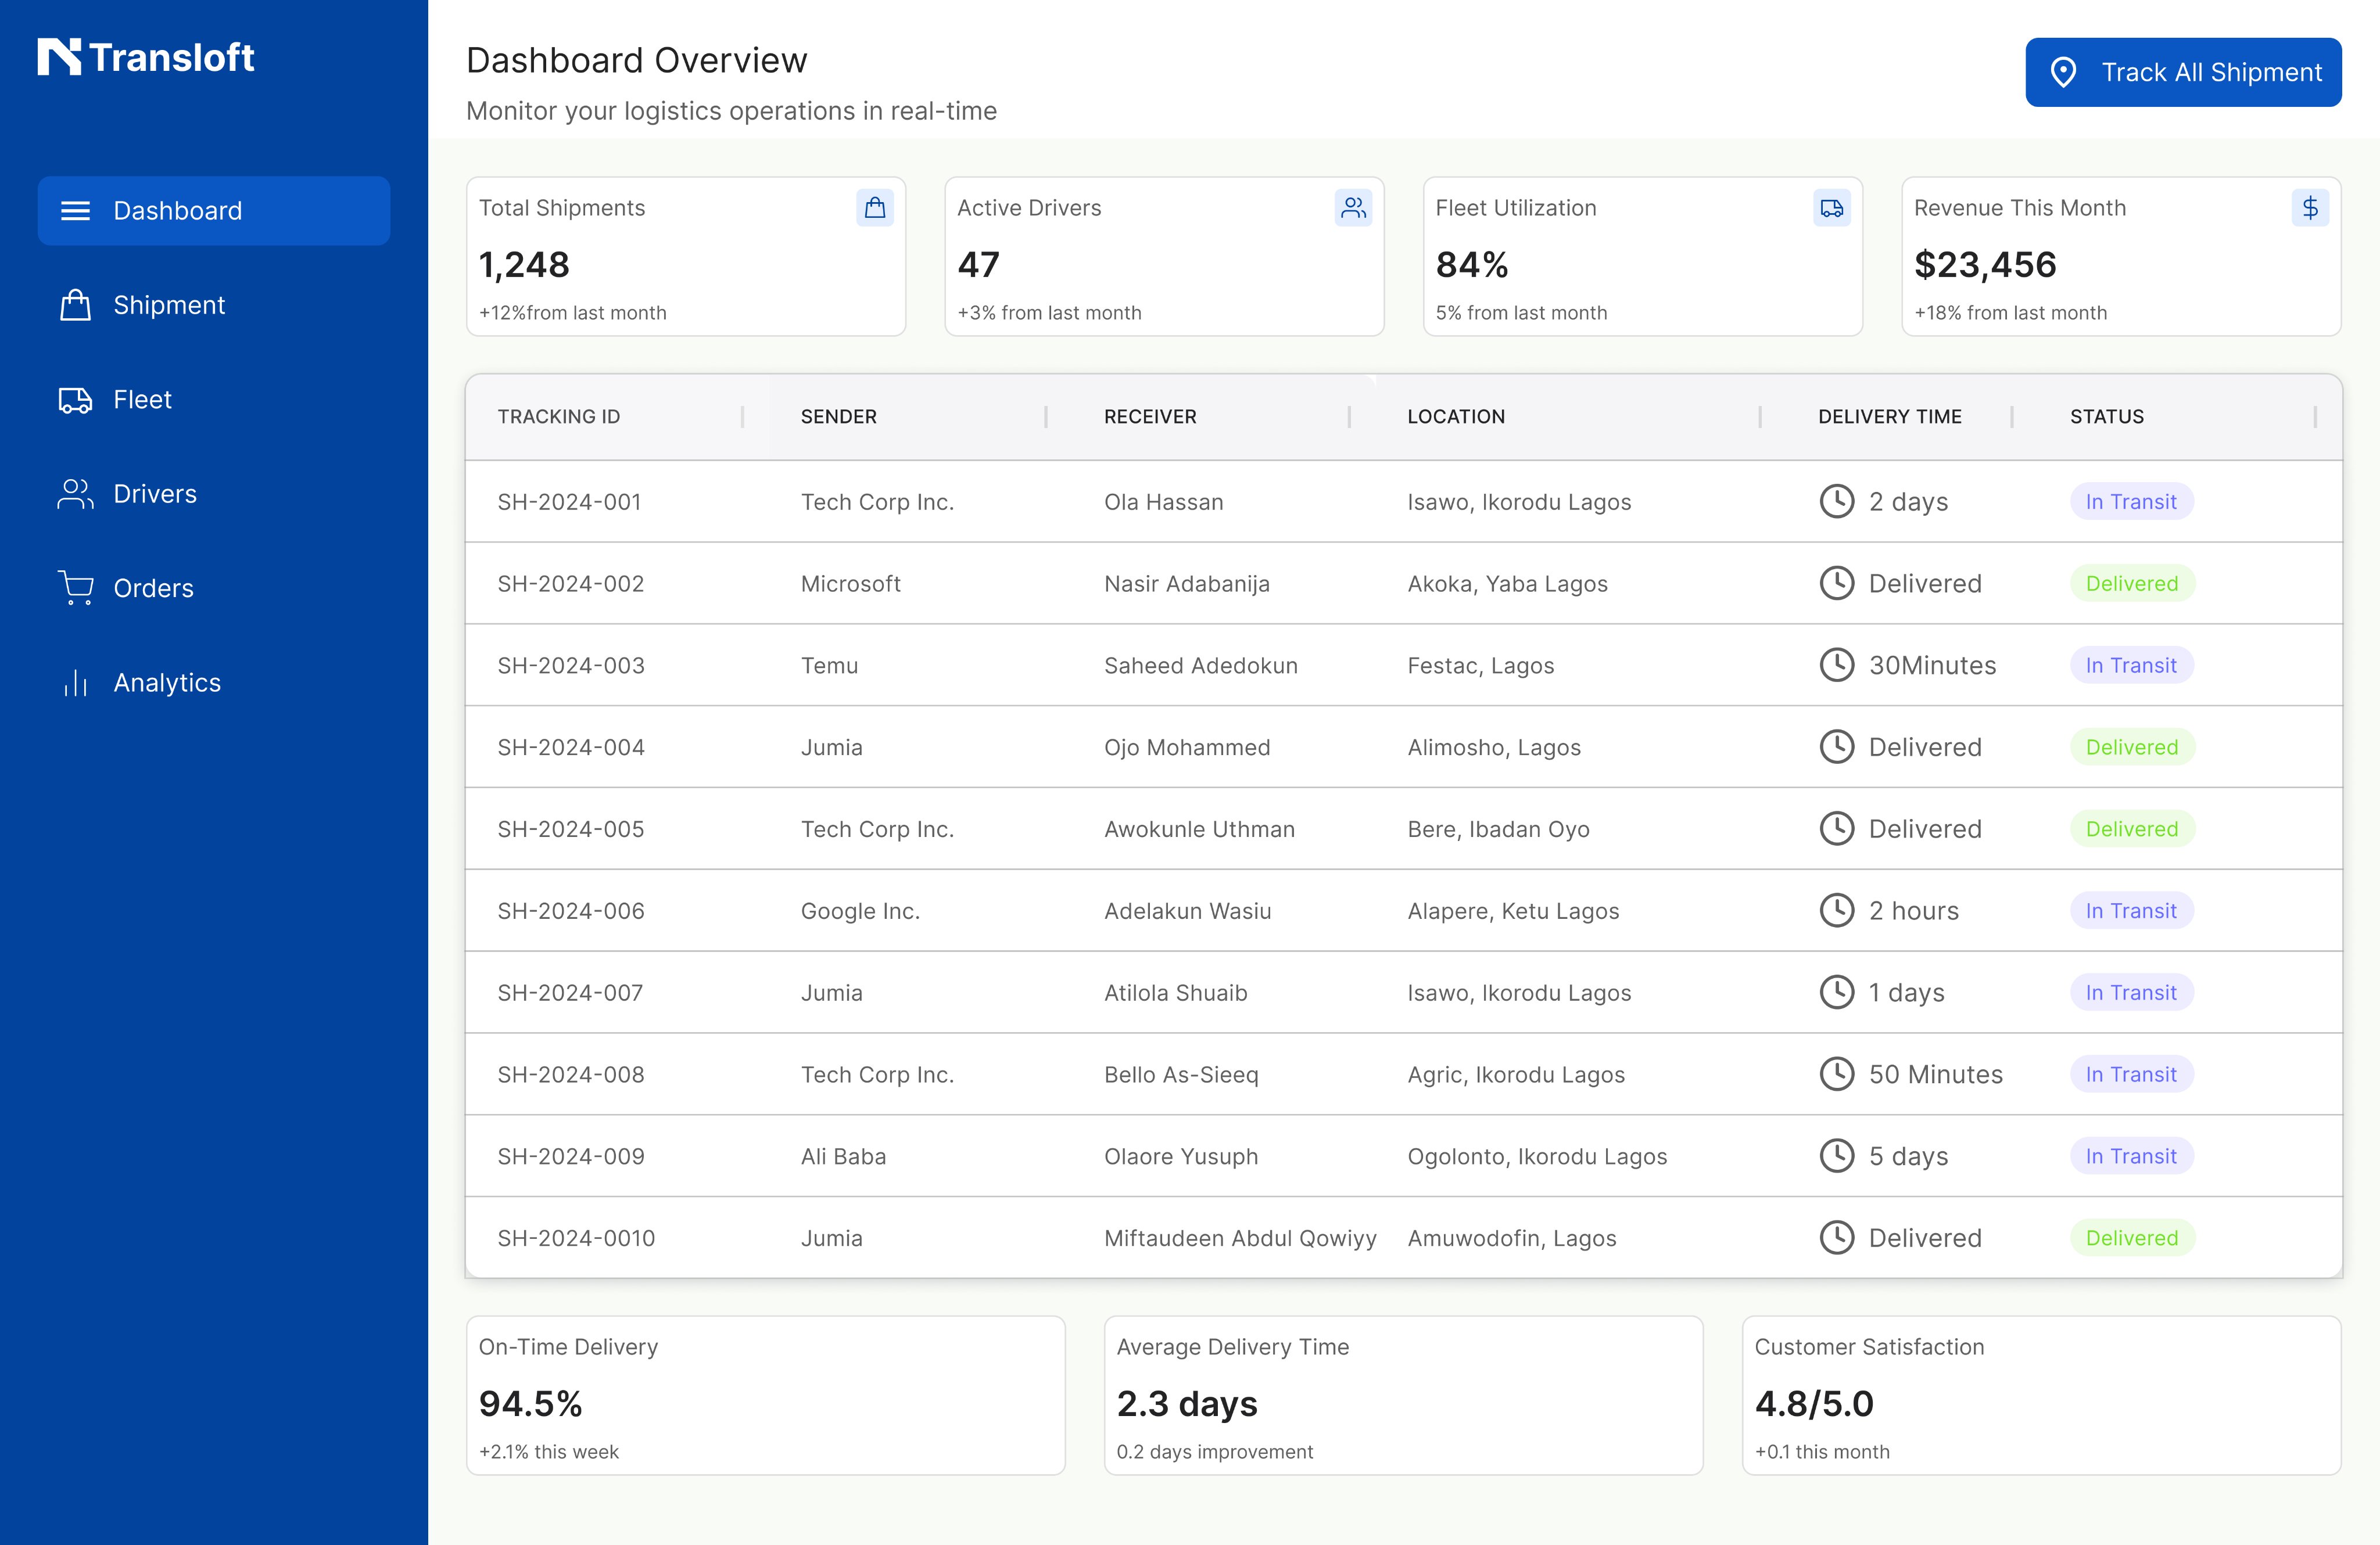
Task: Click the STATUS column header
Action: pyautogui.click(x=2106, y=416)
